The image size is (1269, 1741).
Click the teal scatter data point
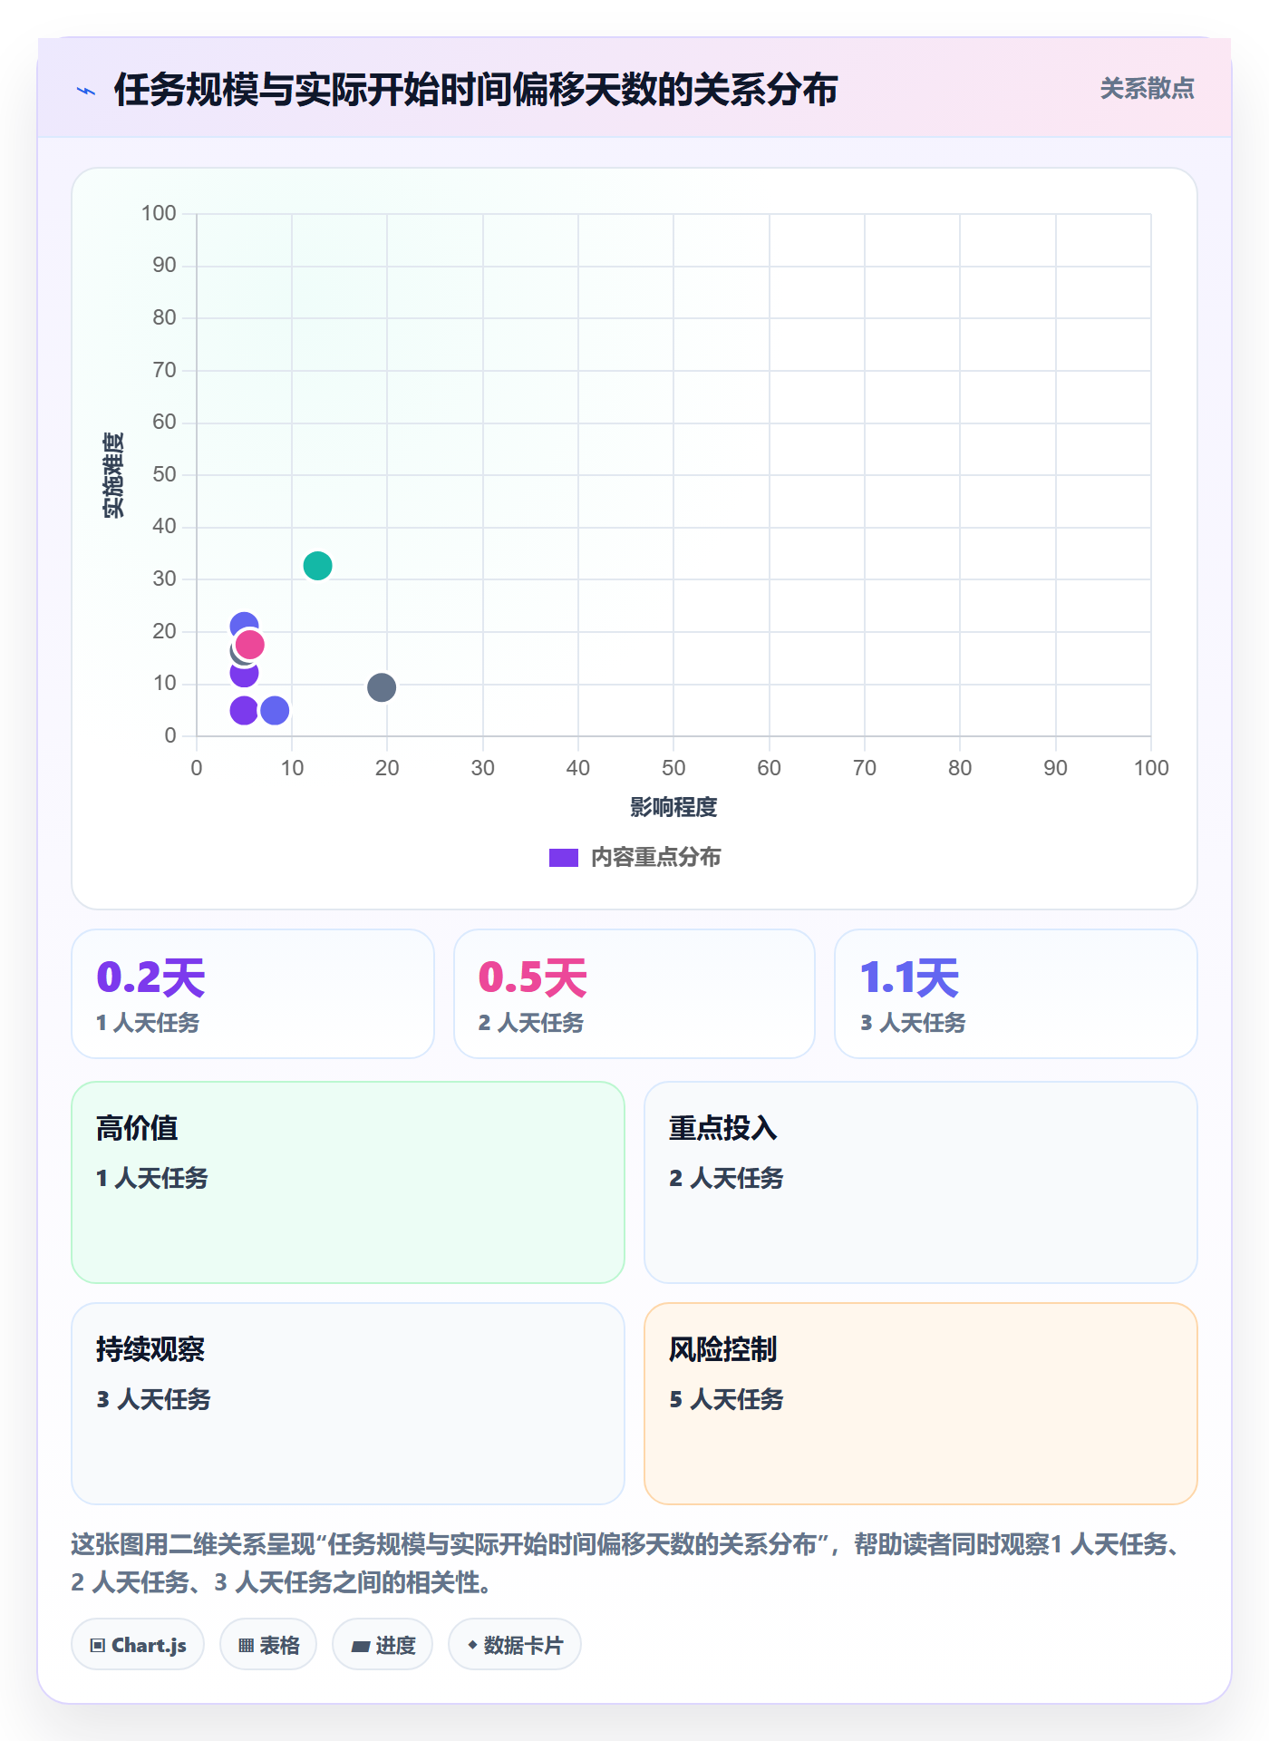tap(317, 566)
